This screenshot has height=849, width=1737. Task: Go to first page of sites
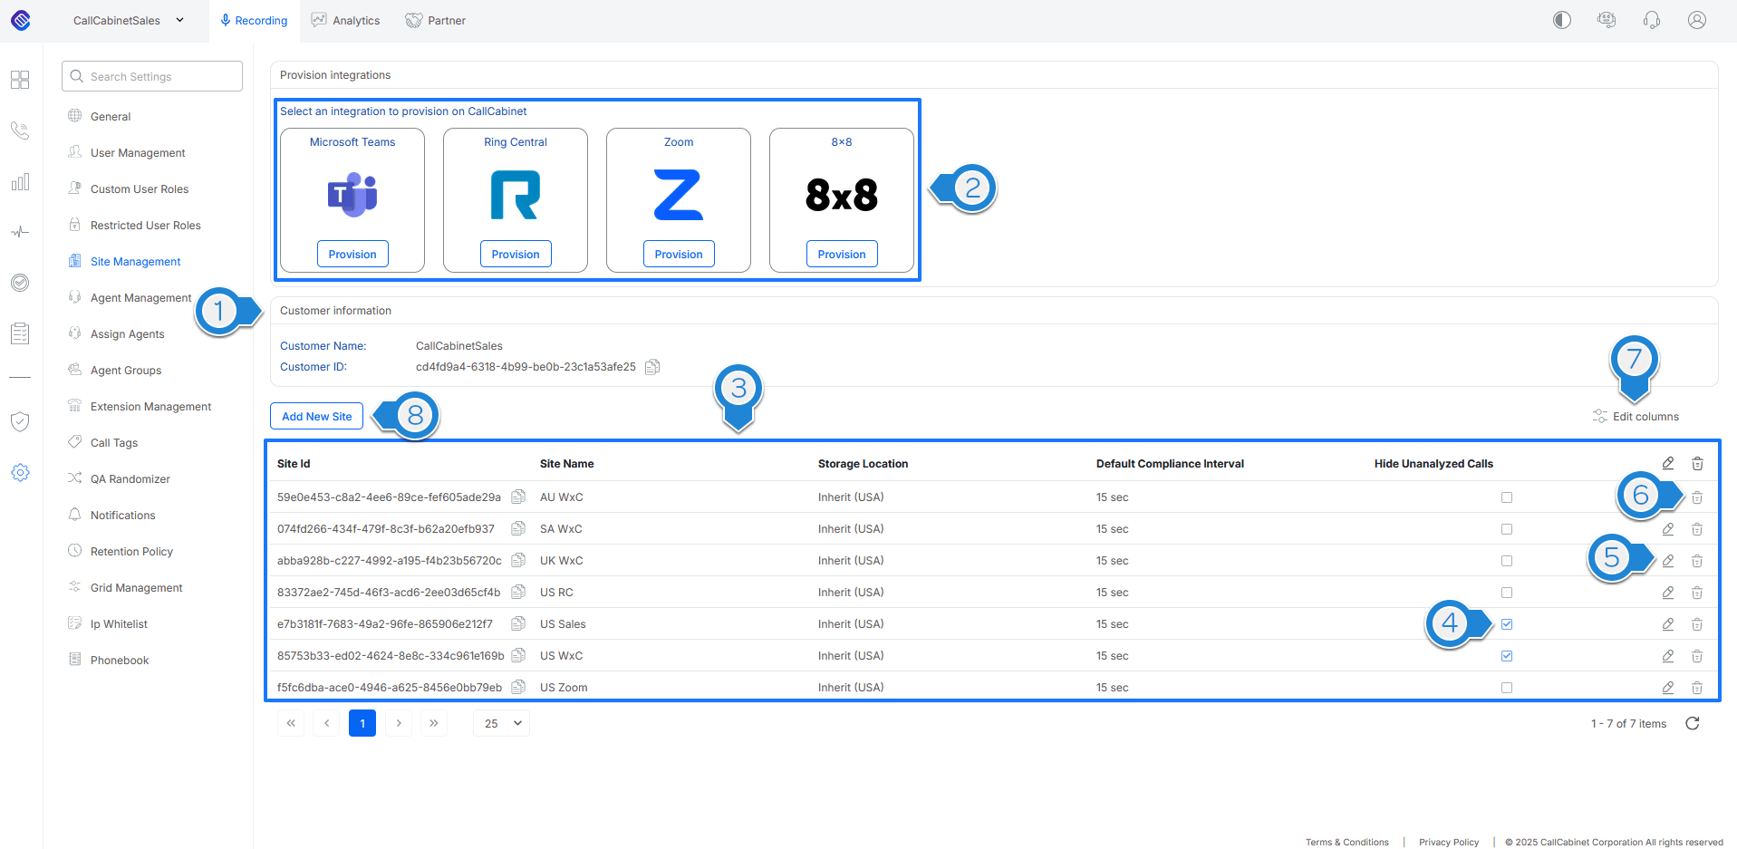291,723
